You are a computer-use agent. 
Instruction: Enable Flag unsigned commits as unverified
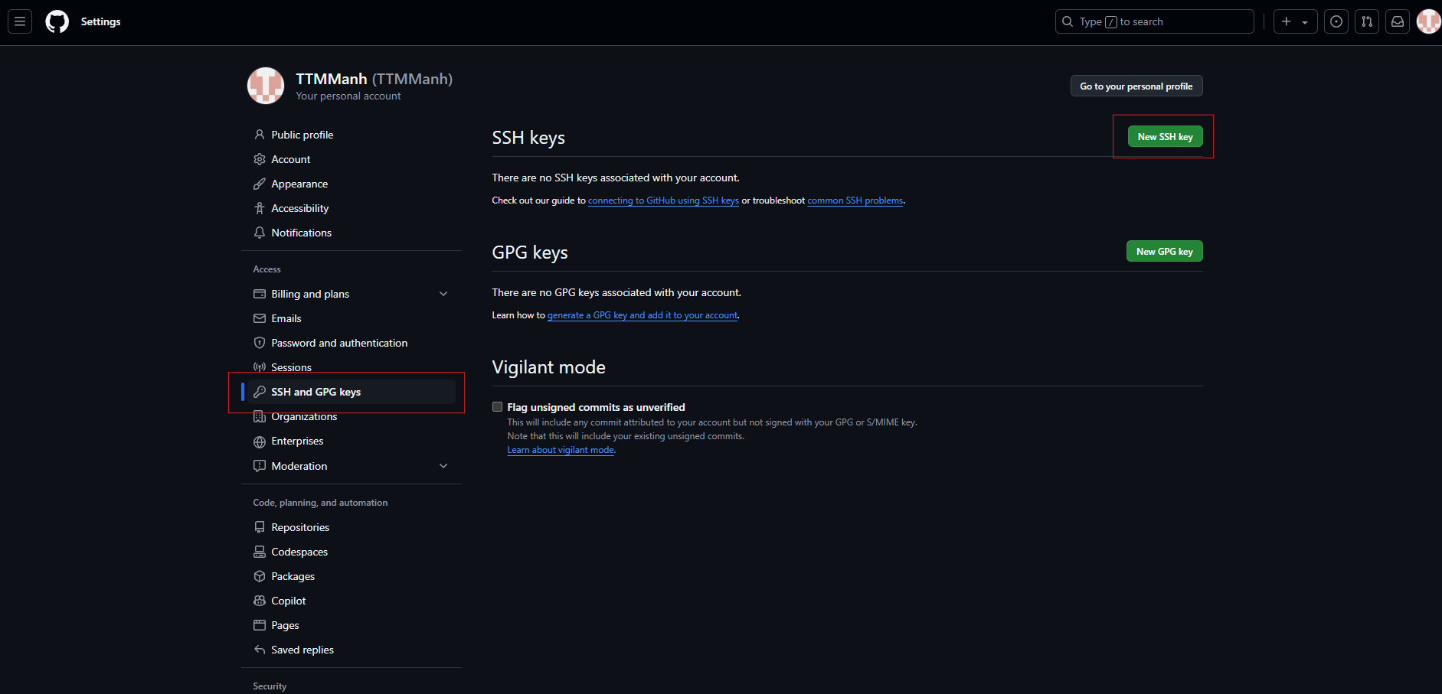coord(498,407)
